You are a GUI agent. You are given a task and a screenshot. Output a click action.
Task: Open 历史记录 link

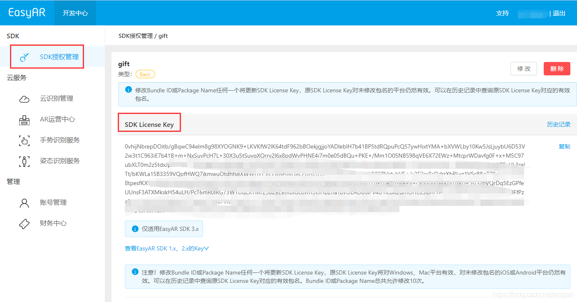tap(559, 124)
